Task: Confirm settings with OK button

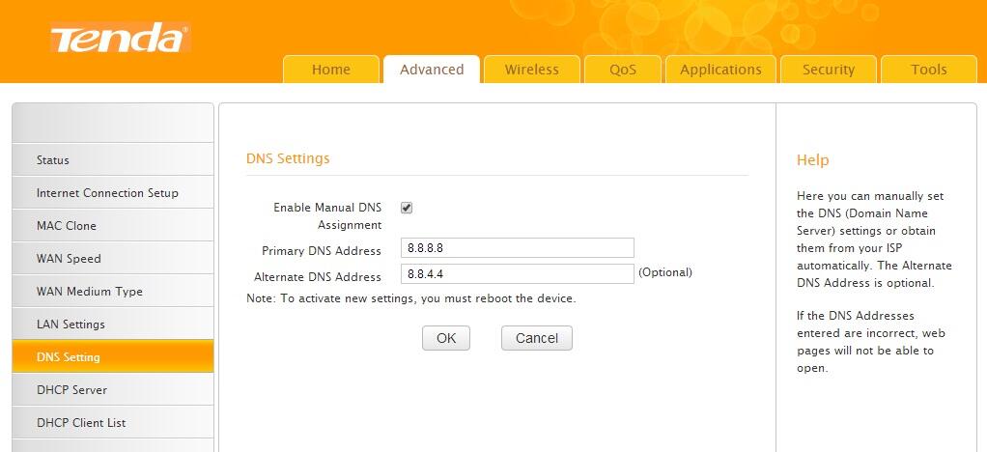Action: 445,338
